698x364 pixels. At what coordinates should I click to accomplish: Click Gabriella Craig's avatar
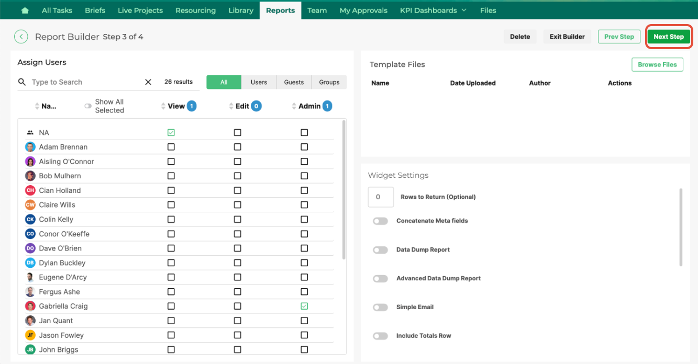click(x=30, y=306)
